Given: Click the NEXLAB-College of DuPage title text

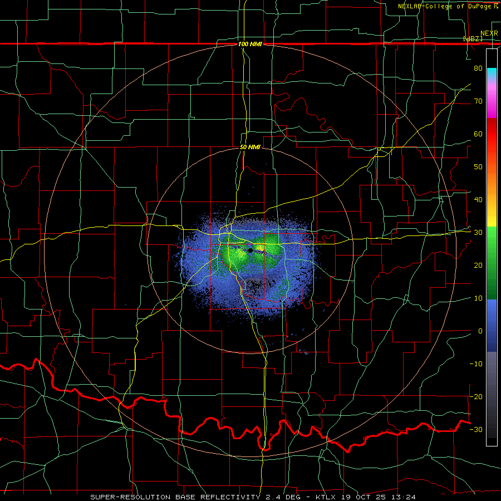Looking at the screenshot, I should (x=448, y=6).
